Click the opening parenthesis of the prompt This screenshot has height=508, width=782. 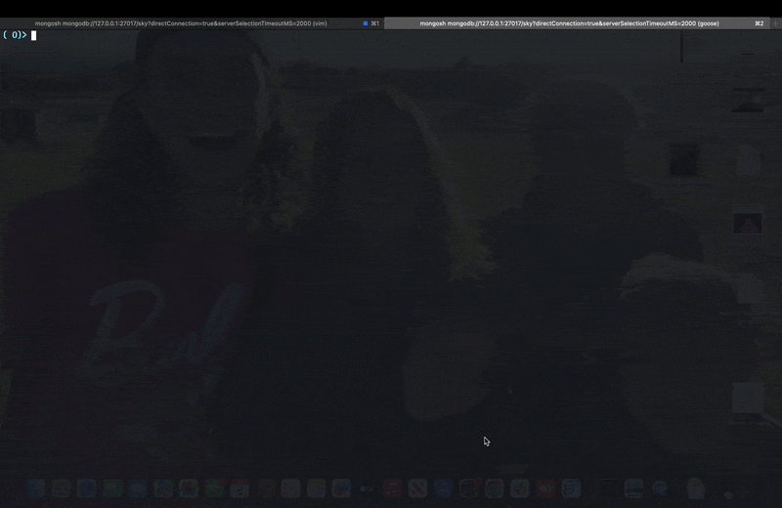tap(5, 36)
